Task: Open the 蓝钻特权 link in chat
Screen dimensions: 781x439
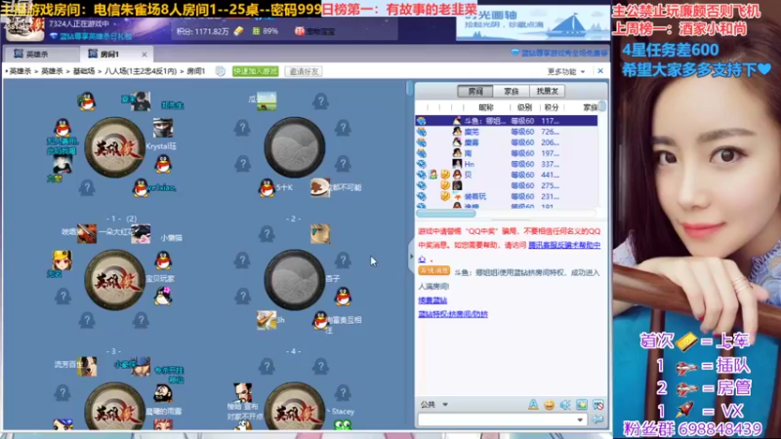Action: [x=453, y=314]
